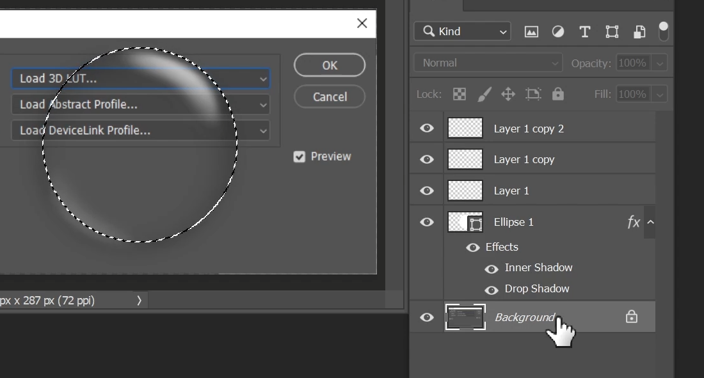Screen dimensions: 704x378
Task: Open the Kind filter dropdown
Action: point(463,31)
